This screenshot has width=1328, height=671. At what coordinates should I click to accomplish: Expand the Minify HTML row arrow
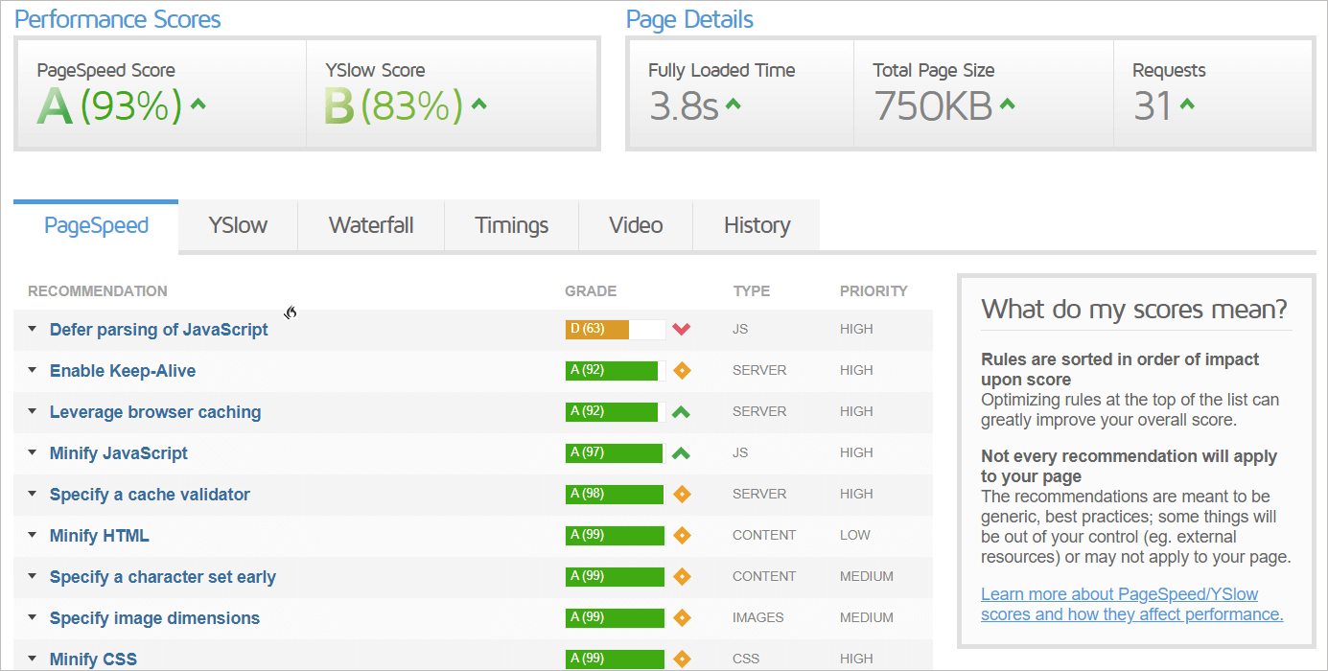(x=32, y=535)
